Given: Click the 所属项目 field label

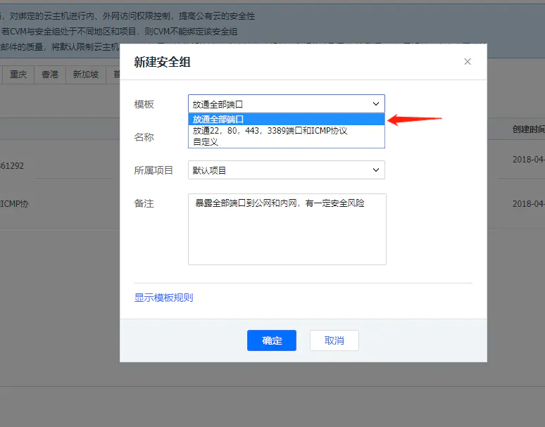Looking at the screenshot, I should [x=154, y=170].
